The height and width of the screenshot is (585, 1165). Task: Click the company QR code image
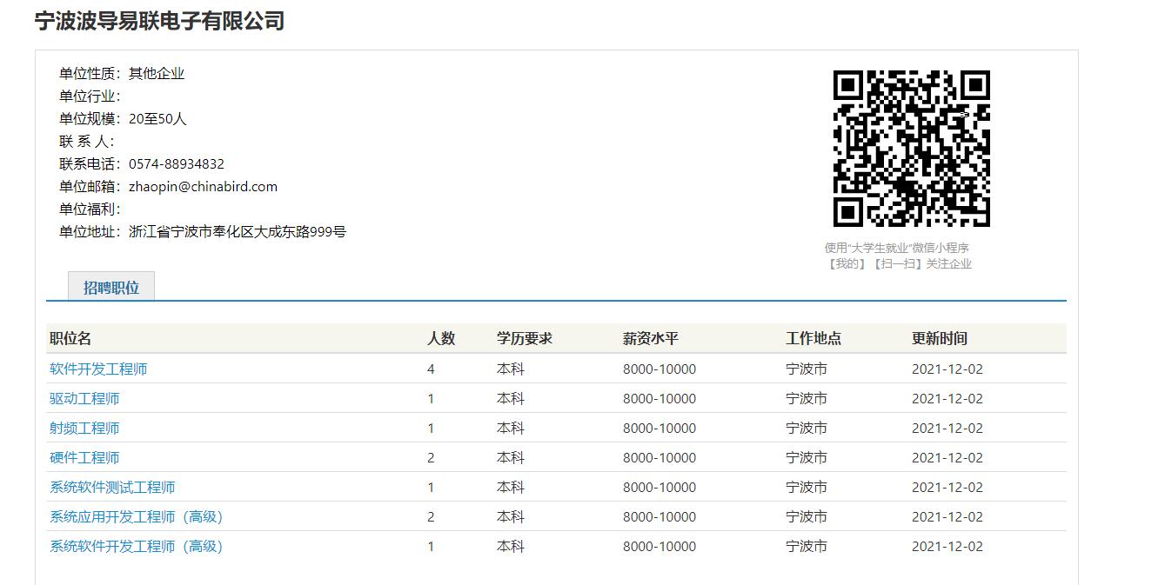(x=911, y=149)
